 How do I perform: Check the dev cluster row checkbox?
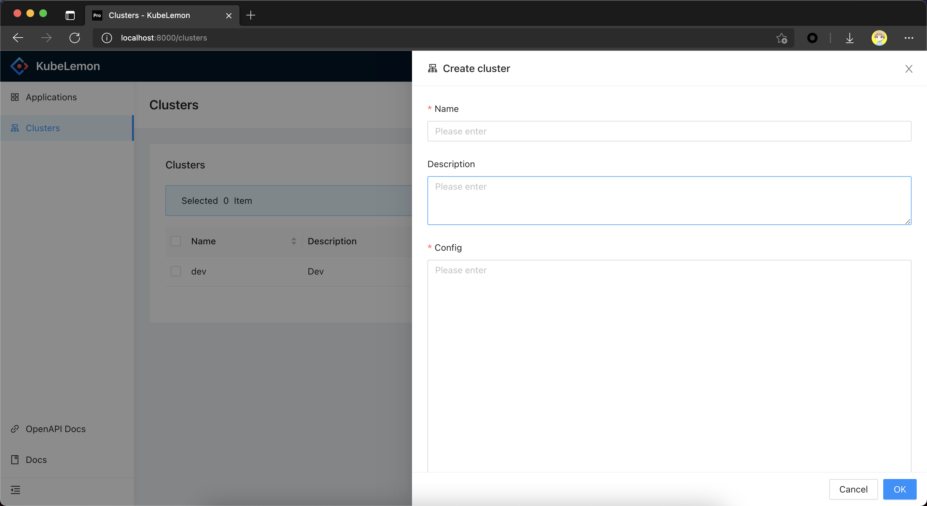(176, 271)
